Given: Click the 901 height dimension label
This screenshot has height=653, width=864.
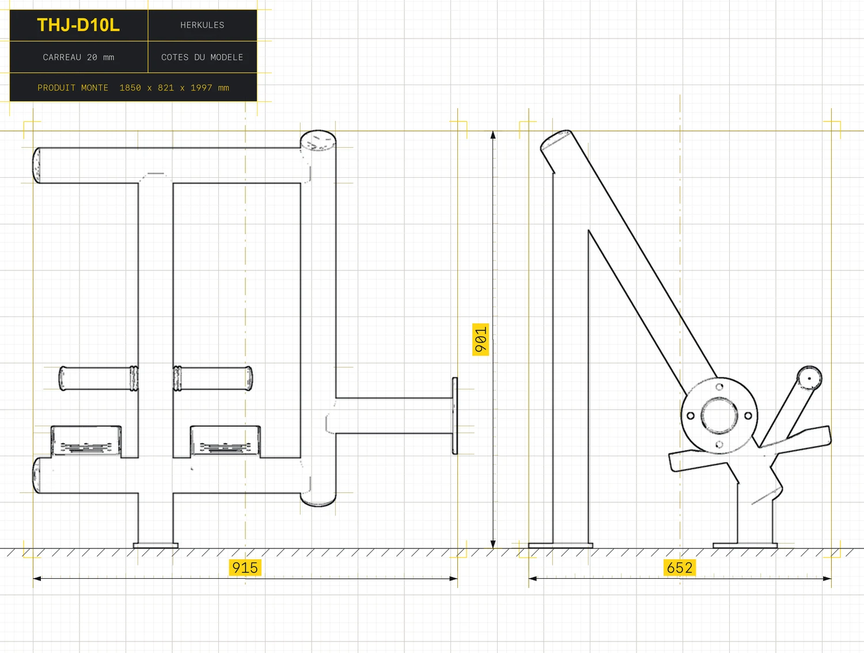Looking at the screenshot, I should coord(481,339).
